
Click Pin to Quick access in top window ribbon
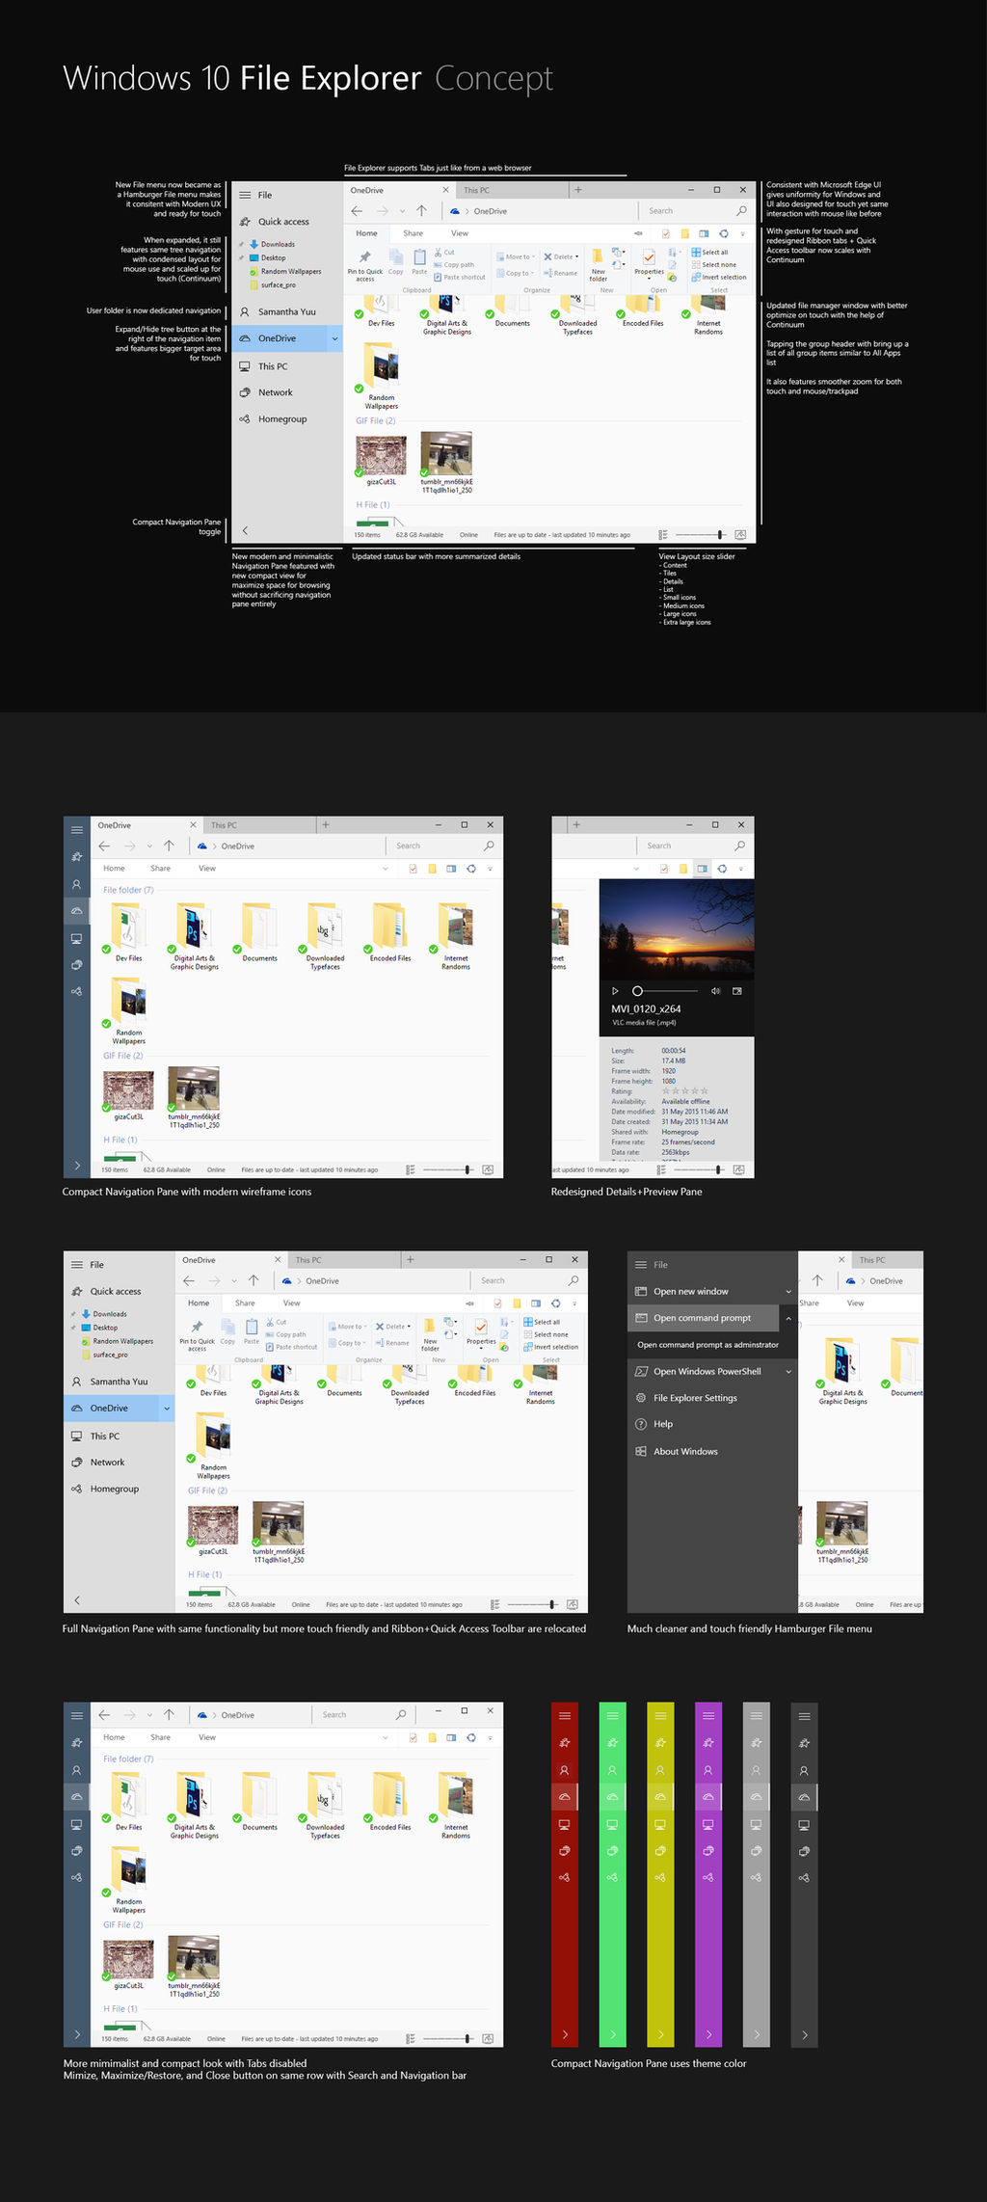click(365, 265)
